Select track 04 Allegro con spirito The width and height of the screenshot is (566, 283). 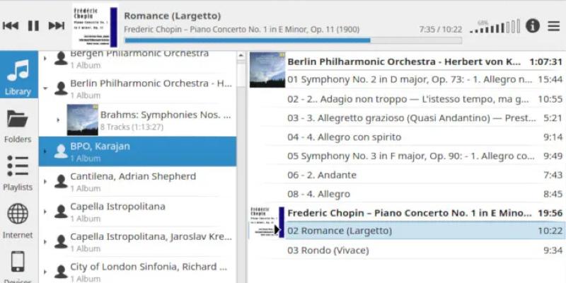tap(344, 137)
